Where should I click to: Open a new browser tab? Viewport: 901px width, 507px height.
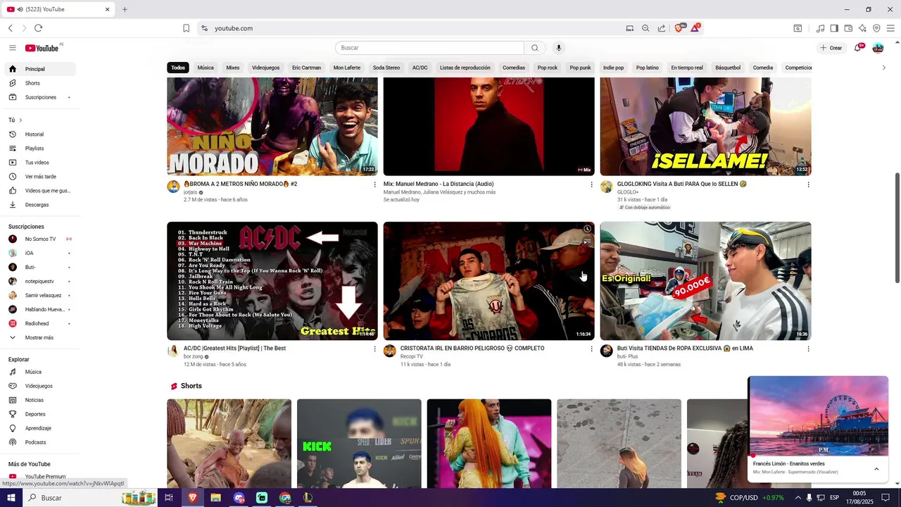tap(125, 9)
